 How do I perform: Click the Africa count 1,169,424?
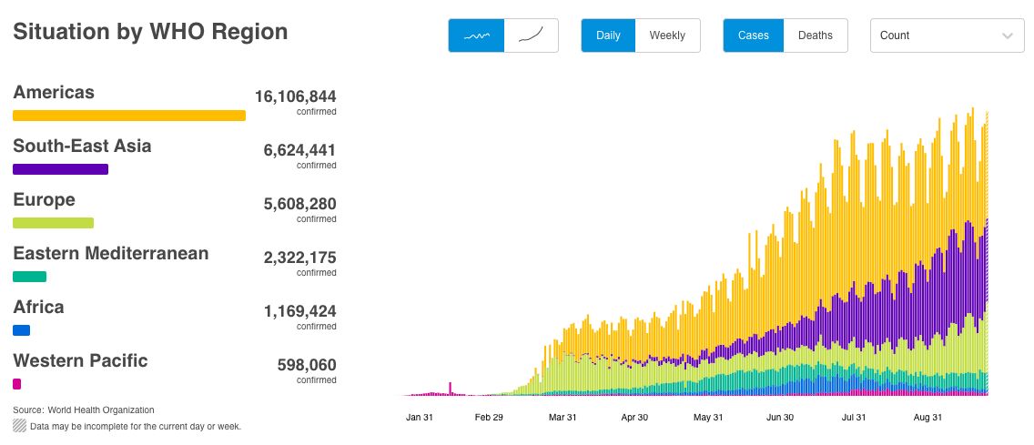coord(300,311)
